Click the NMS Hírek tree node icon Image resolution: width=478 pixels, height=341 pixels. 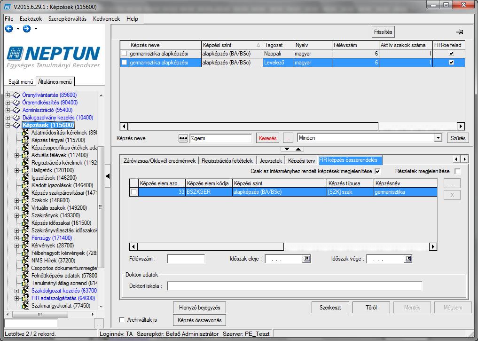25,261
